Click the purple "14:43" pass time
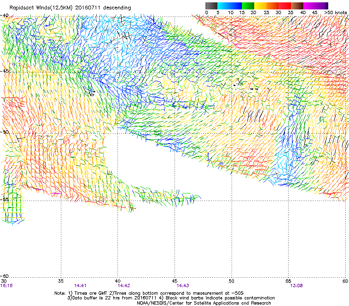The width and height of the screenshot is (349, 306). pos(183,286)
